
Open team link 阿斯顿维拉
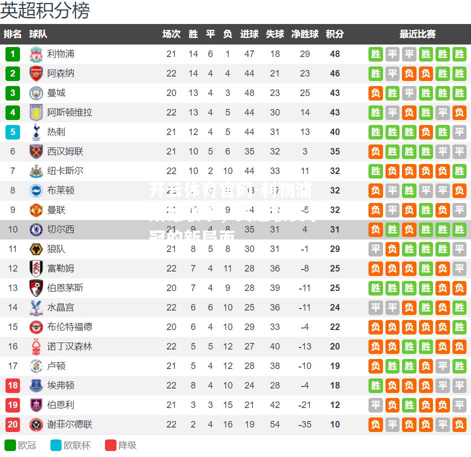(69, 112)
